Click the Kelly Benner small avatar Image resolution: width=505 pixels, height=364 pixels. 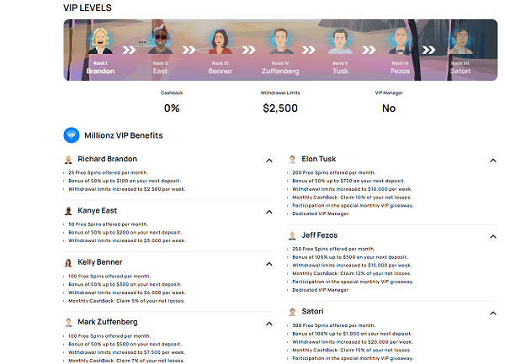point(68,262)
